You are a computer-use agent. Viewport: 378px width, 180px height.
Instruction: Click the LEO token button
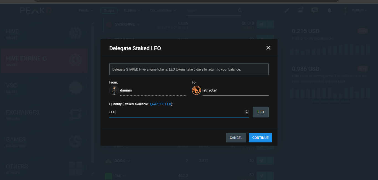(261, 112)
